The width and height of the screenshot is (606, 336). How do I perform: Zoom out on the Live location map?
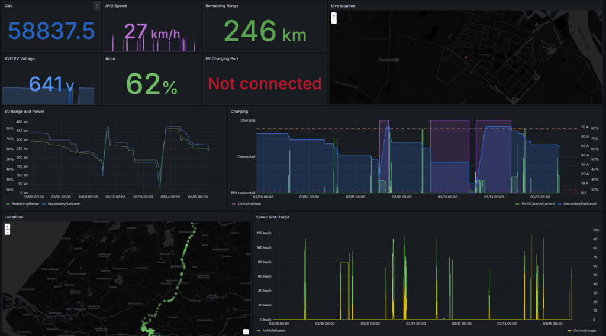[334, 20]
